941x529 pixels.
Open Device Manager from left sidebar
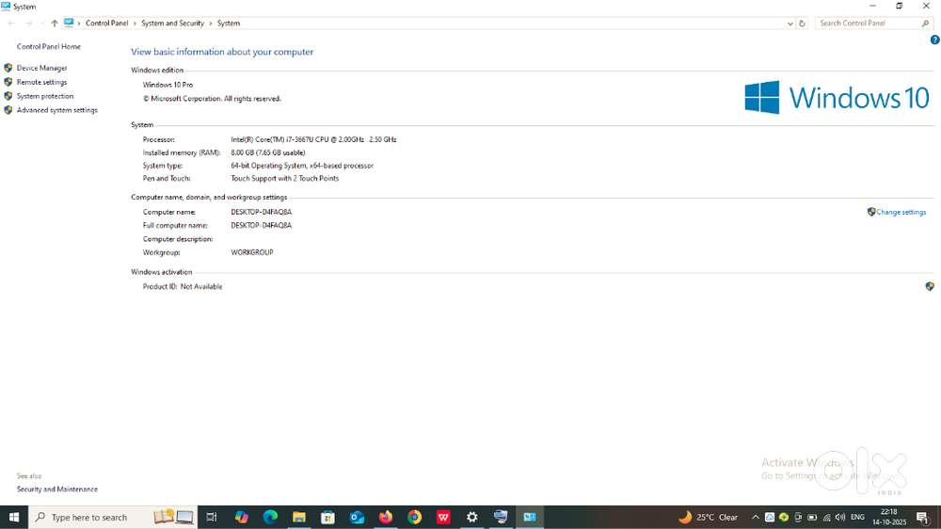(41, 68)
